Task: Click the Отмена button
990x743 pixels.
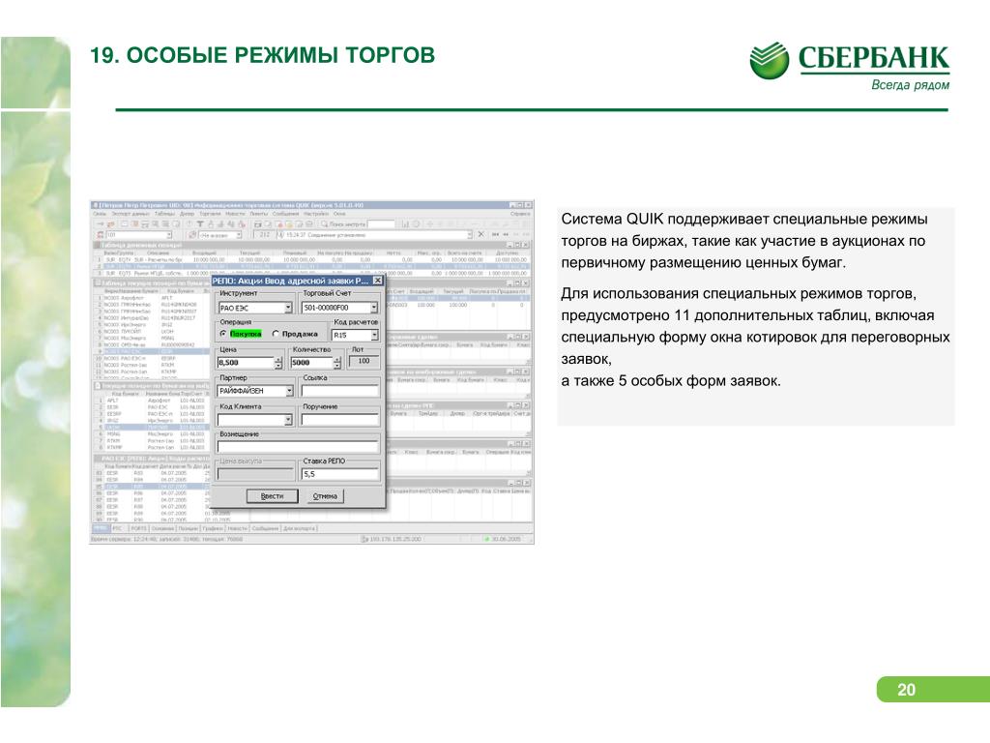Action: click(x=325, y=496)
